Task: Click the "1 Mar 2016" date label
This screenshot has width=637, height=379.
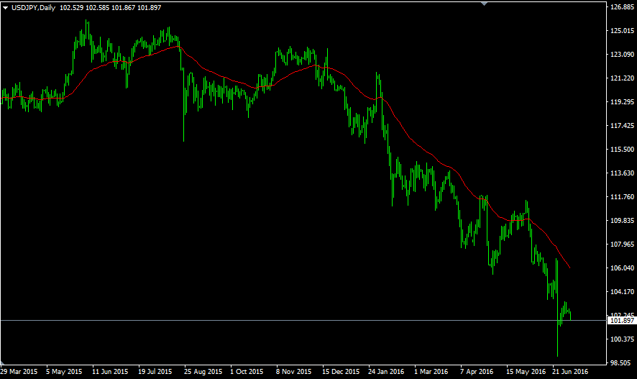Action: (x=431, y=372)
